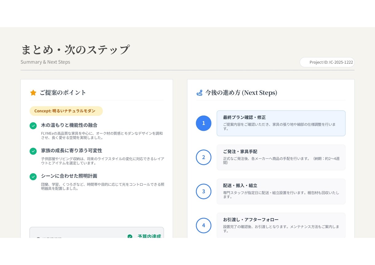The height and width of the screenshot is (265, 375).
Task: Click the route icon beside 今後の進め方
Action: click(x=199, y=93)
